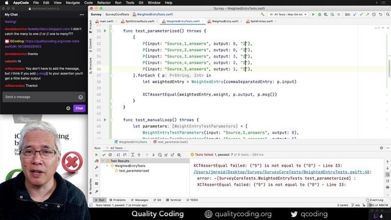Viewport: 391px width, 220px height.
Task: Open Search Everywhere magnifier icon
Action: click(387, 15)
